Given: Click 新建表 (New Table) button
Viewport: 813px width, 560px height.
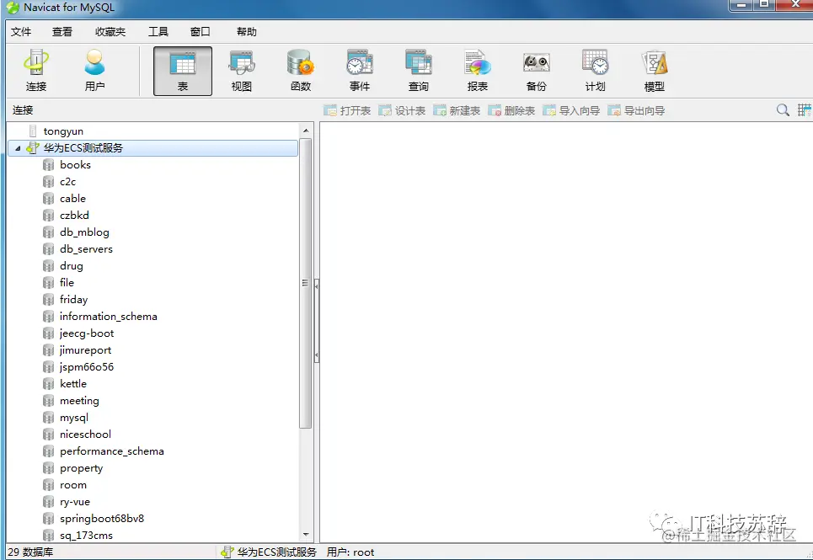Looking at the screenshot, I should [457, 110].
